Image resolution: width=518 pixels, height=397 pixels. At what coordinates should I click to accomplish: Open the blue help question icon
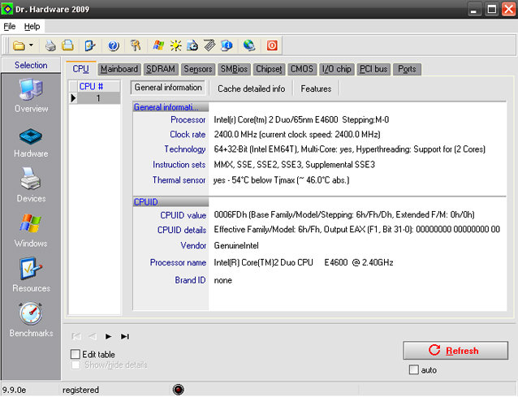click(x=114, y=45)
